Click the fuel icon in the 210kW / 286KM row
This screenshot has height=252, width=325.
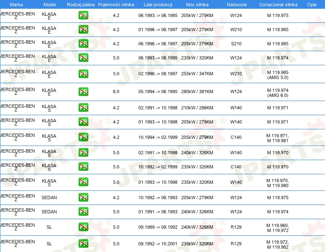tap(83, 107)
